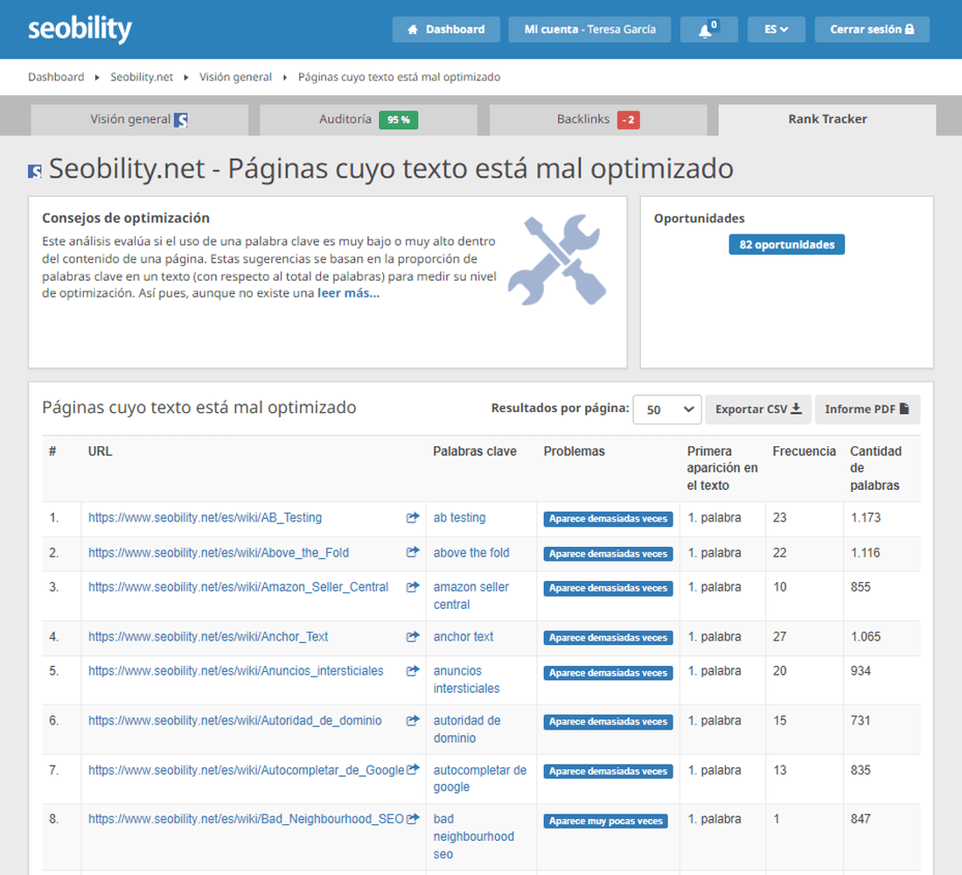Click the keyword 'above the fold'
Screen dimensions: 962x875
[x=471, y=553]
